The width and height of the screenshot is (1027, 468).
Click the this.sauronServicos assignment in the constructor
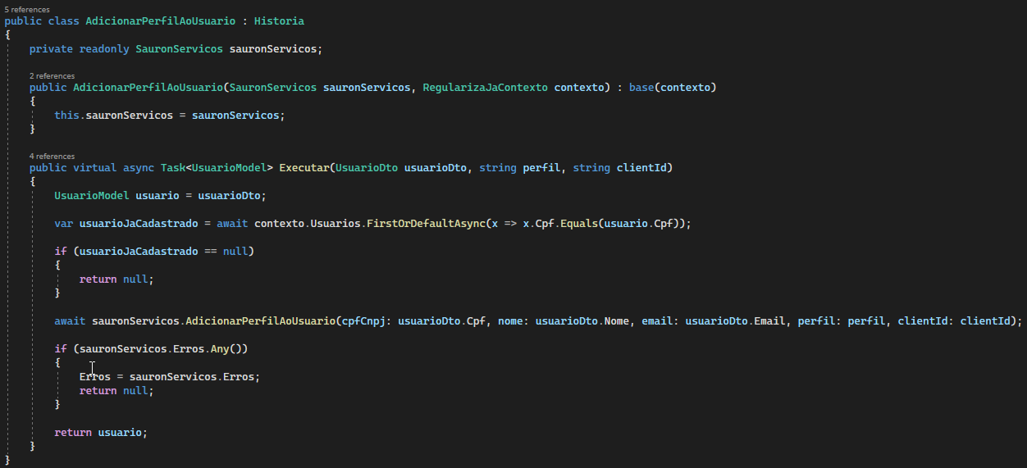pyautogui.click(x=170, y=116)
